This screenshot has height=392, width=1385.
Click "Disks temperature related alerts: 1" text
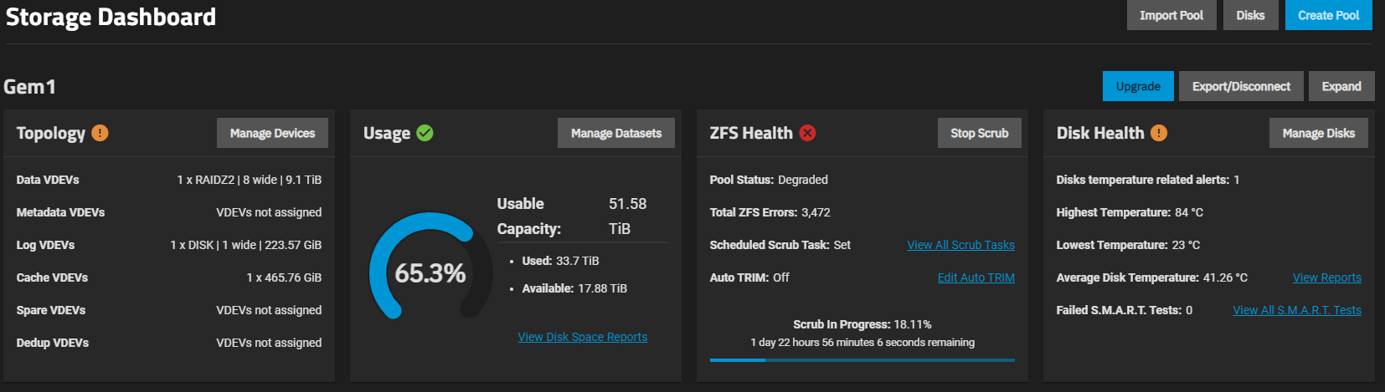1148,180
